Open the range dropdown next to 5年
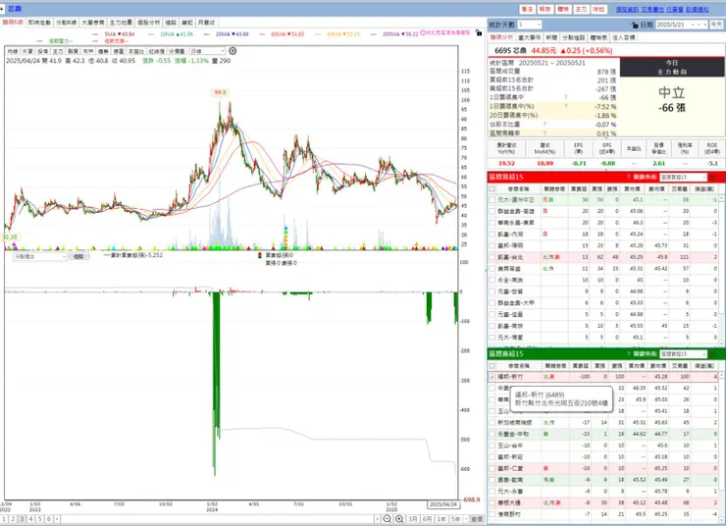Screen dimensions: 726x526 tap(467, 519)
